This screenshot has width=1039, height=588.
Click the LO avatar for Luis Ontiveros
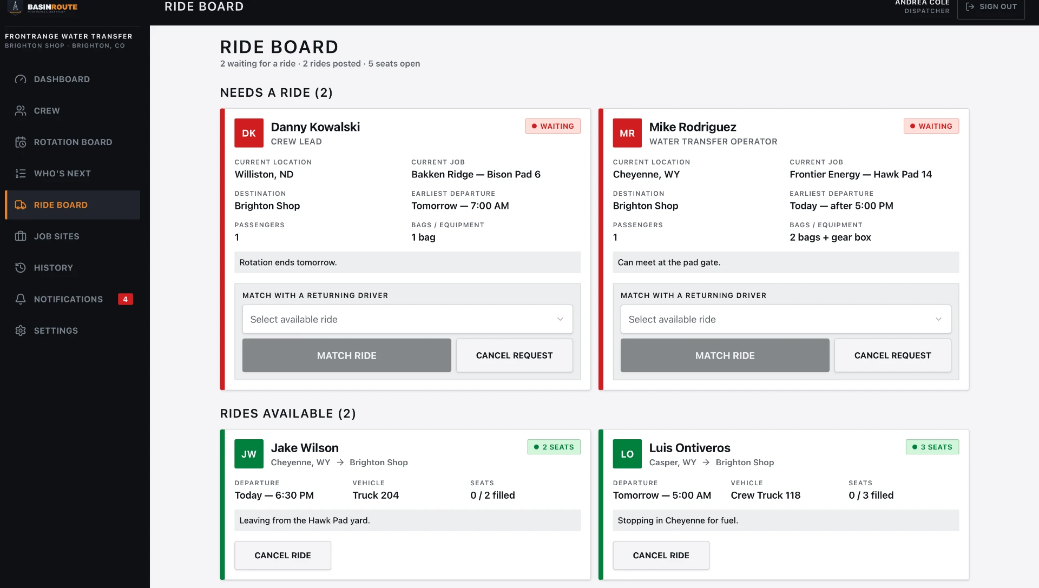coord(627,454)
